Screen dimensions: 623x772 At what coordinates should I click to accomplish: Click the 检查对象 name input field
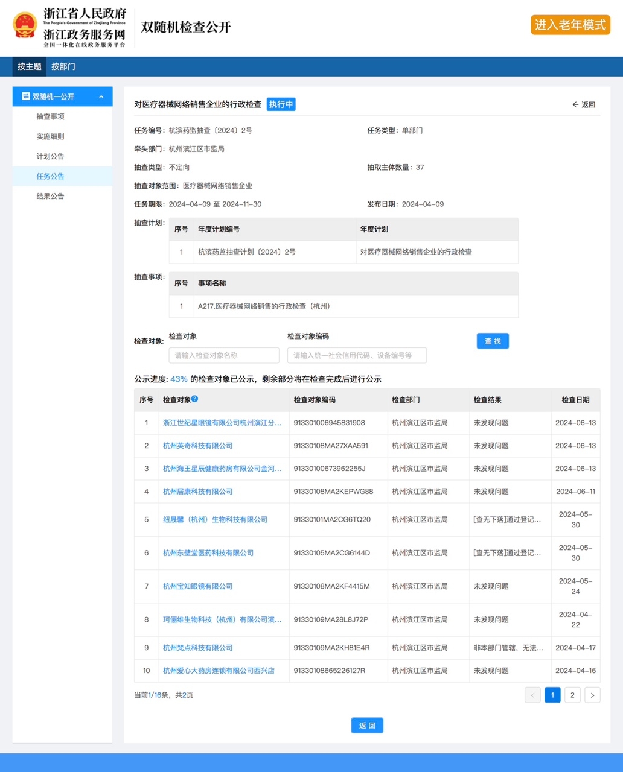pyautogui.click(x=224, y=356)
